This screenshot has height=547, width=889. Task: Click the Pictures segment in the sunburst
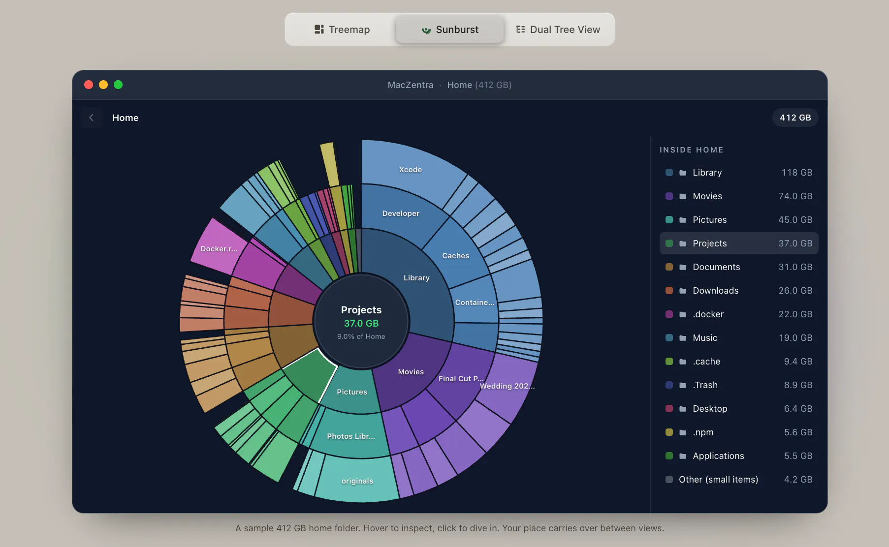click(351, 392)
